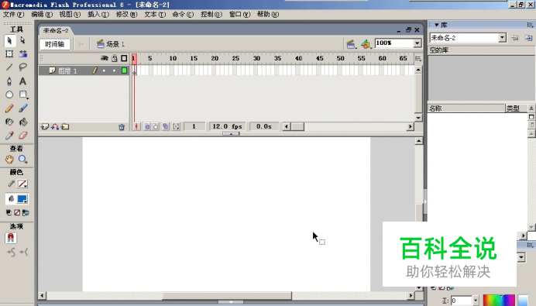
Task: Open timeline frame view options menu
Action: tap(418, 58)
